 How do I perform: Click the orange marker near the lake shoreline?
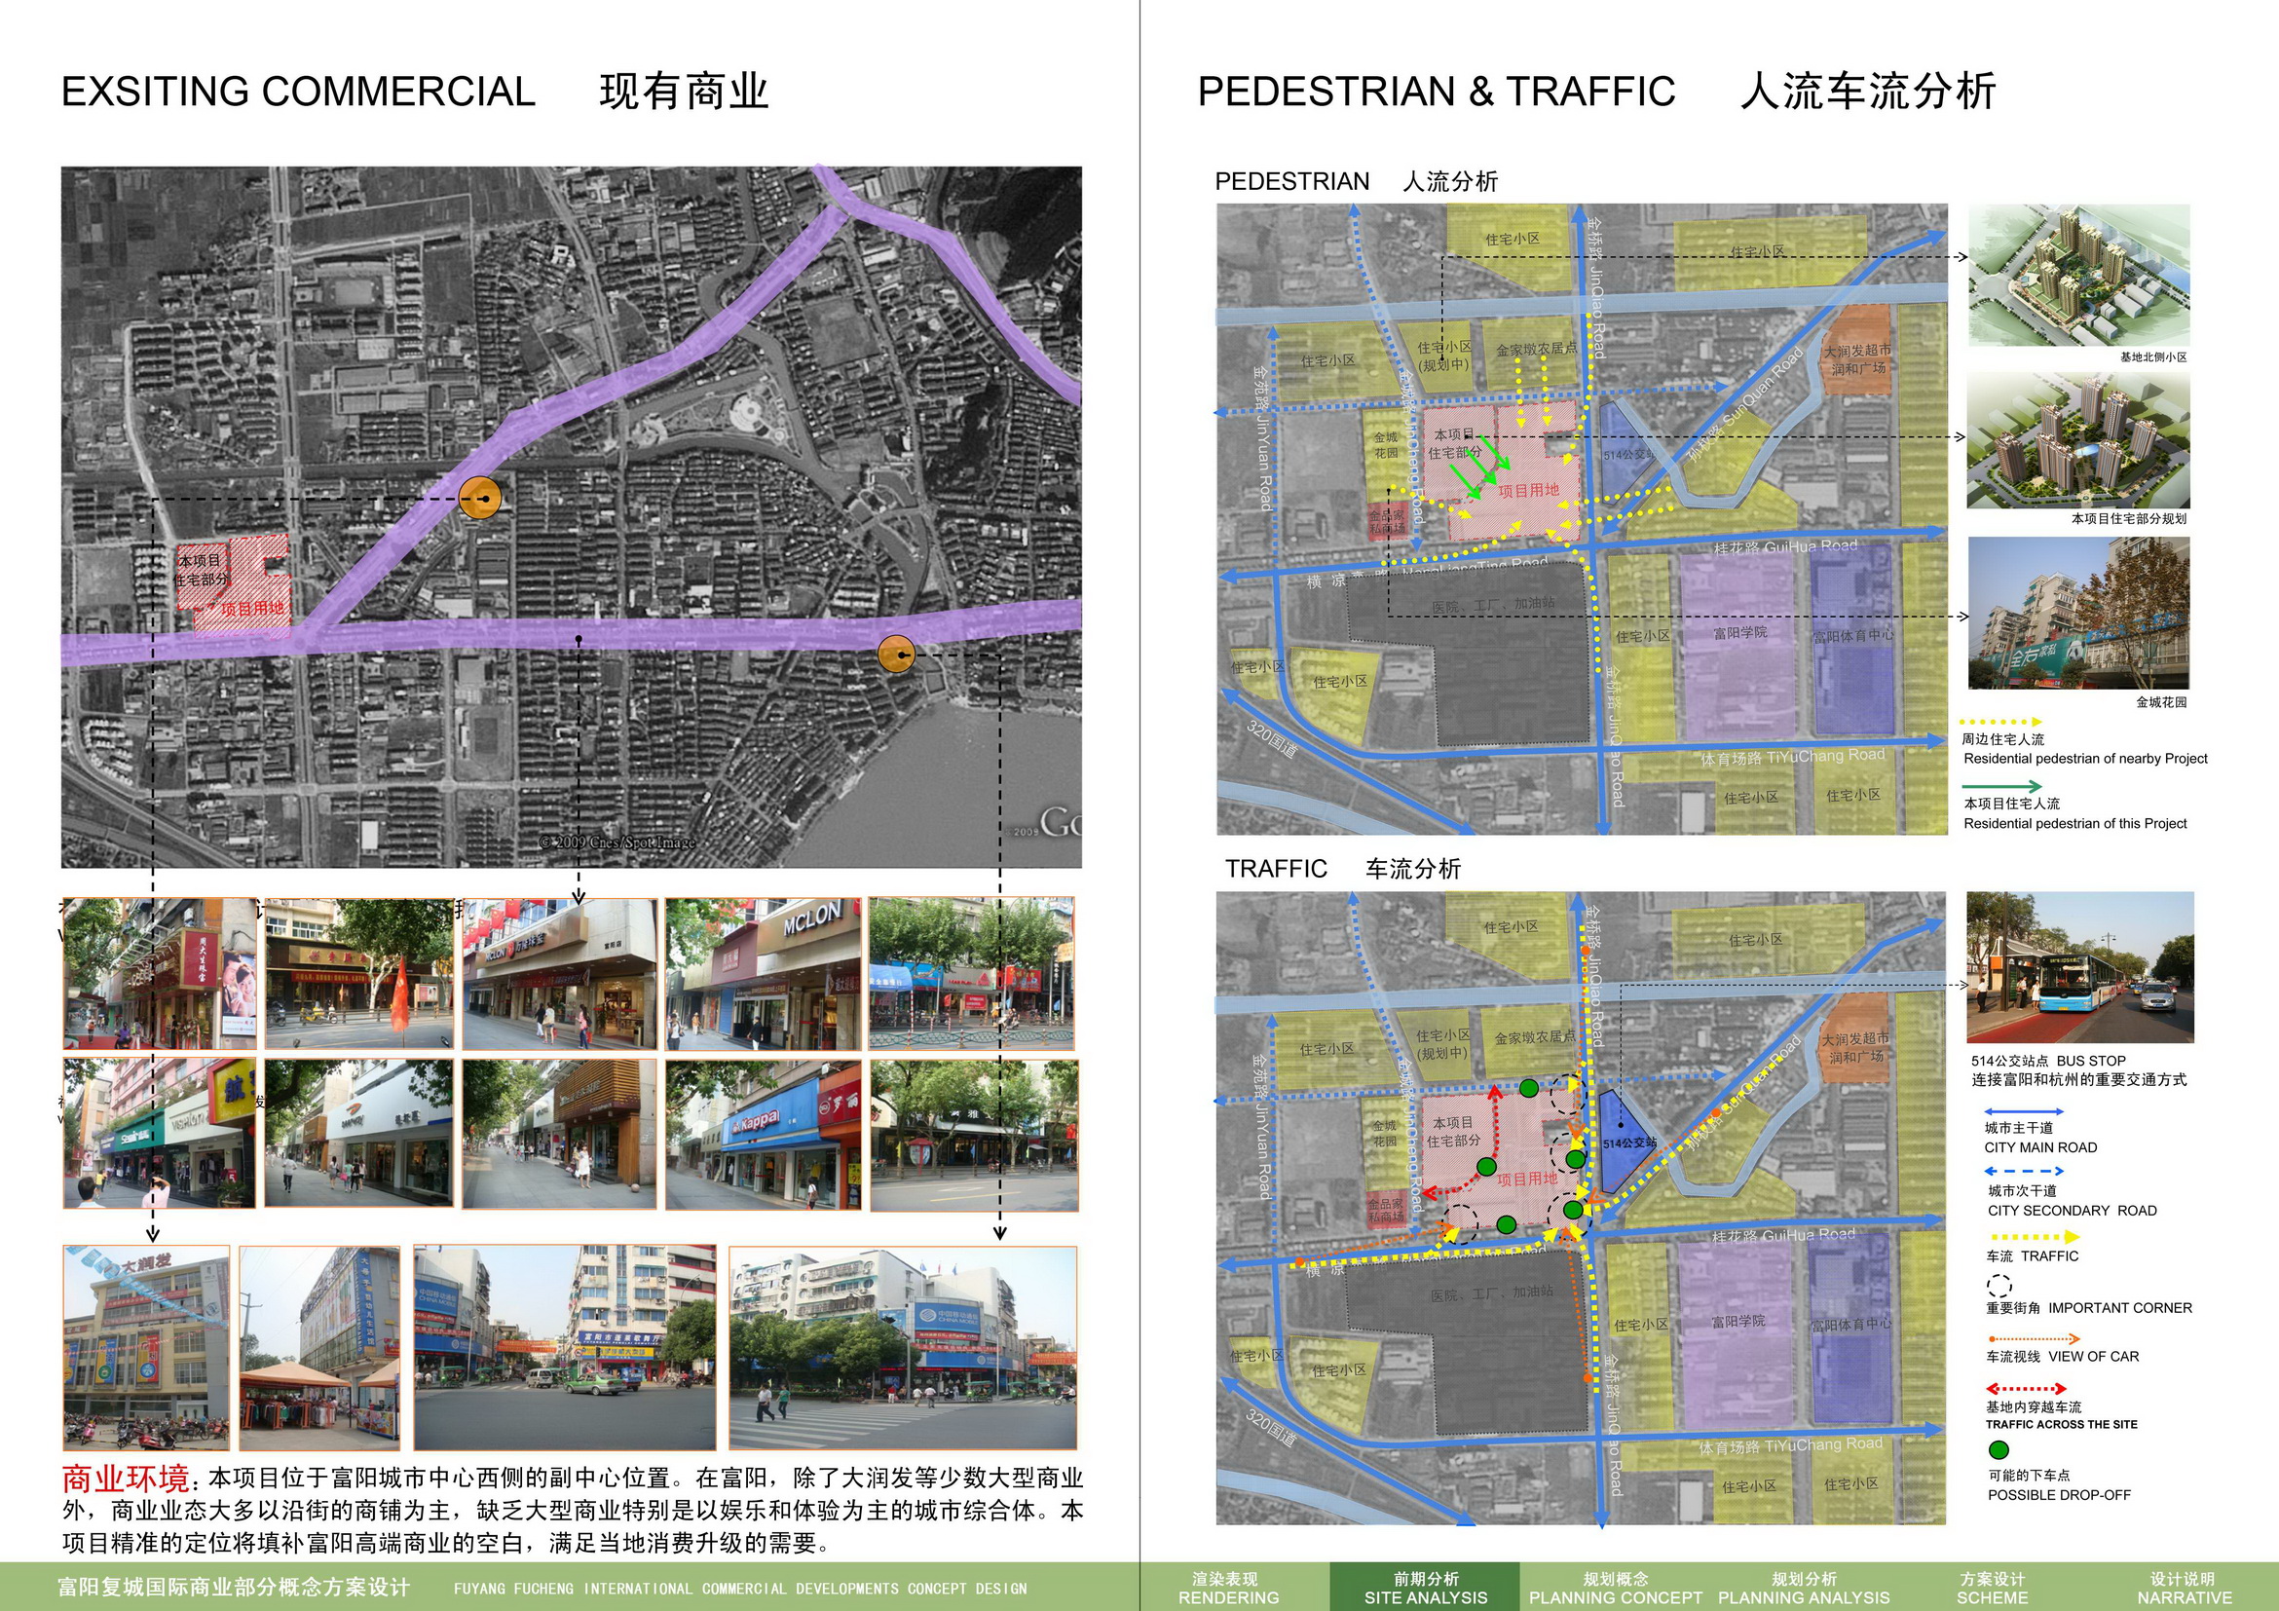896,655
